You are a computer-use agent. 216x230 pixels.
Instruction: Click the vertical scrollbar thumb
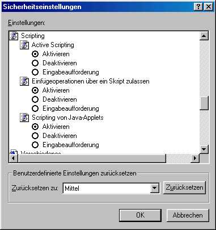click(x=204, y=103)
